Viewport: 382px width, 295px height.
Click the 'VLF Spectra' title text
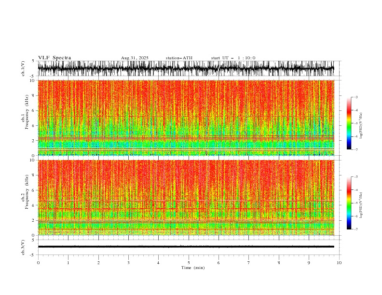pyautogui.click(x=55, y=58)
